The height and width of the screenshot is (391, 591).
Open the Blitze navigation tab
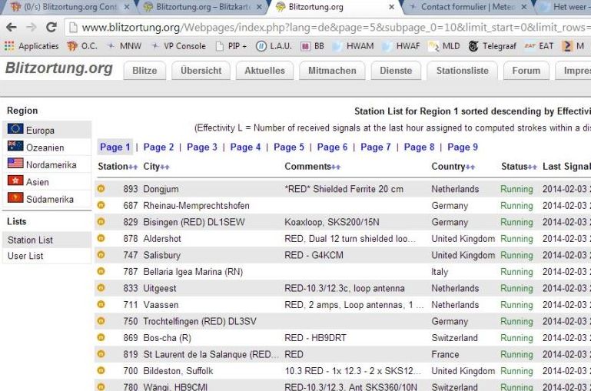click(144, 71)
